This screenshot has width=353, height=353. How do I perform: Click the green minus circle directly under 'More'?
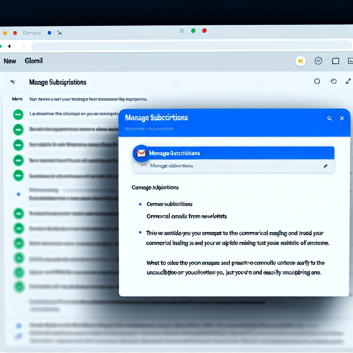(18, 114)
